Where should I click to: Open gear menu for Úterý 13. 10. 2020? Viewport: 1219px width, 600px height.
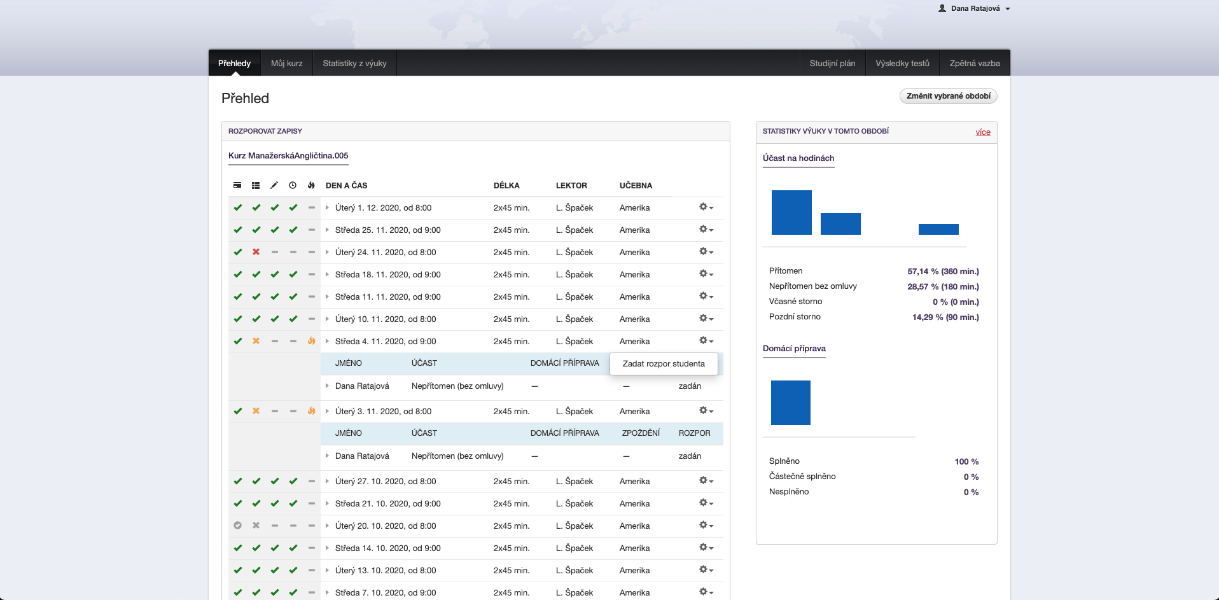click(706, 570)
